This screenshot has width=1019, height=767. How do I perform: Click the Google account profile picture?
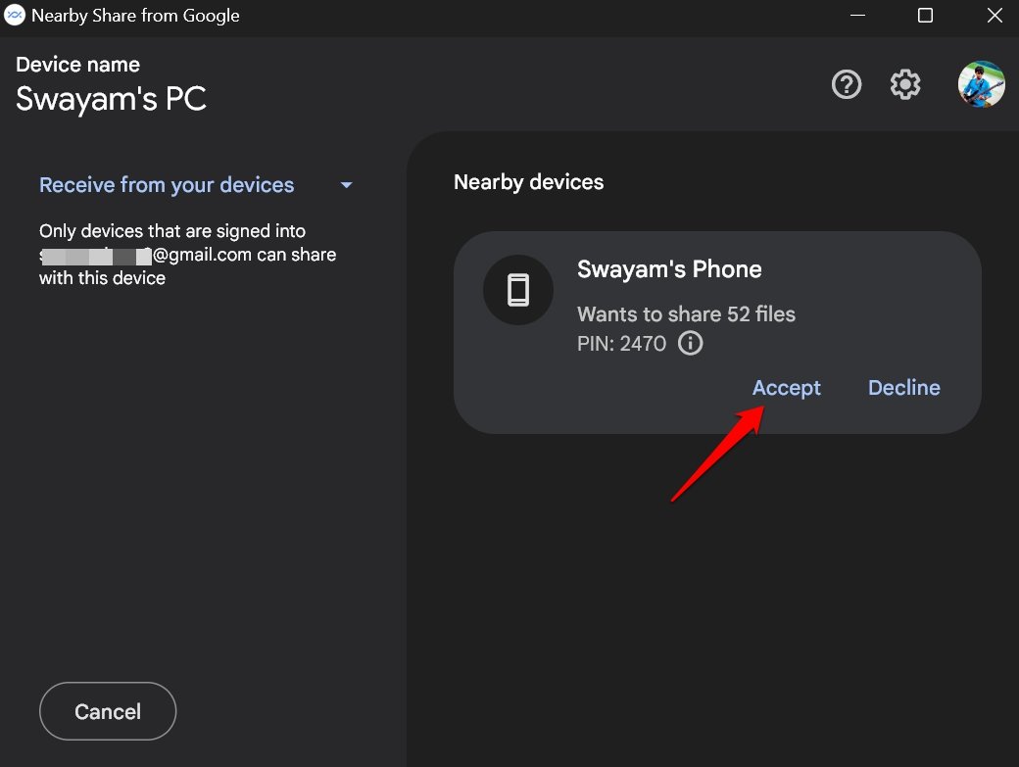pyautogui.click(x=981, y=84)
